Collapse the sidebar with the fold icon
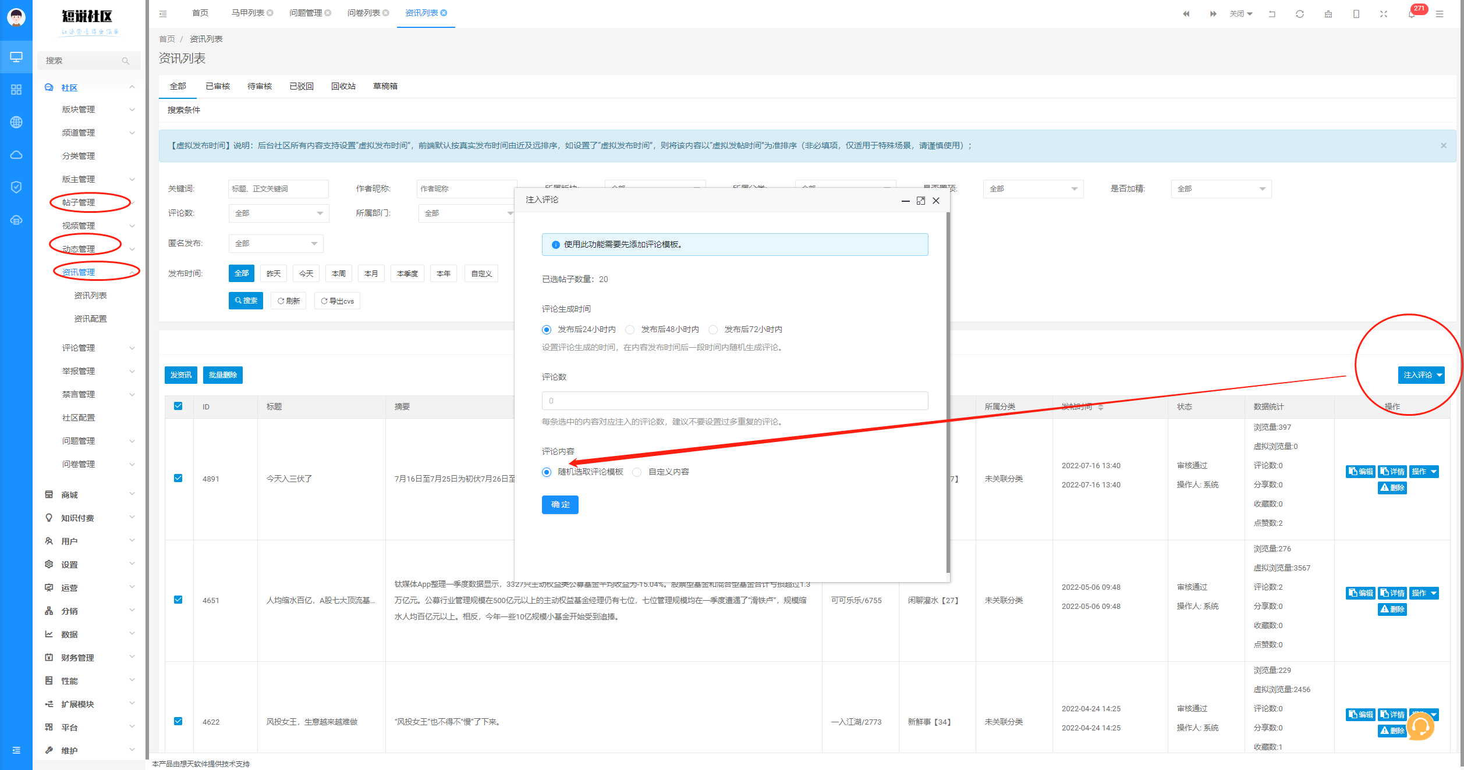This screenshot has width=1464, height=770. tap(163, 13)
